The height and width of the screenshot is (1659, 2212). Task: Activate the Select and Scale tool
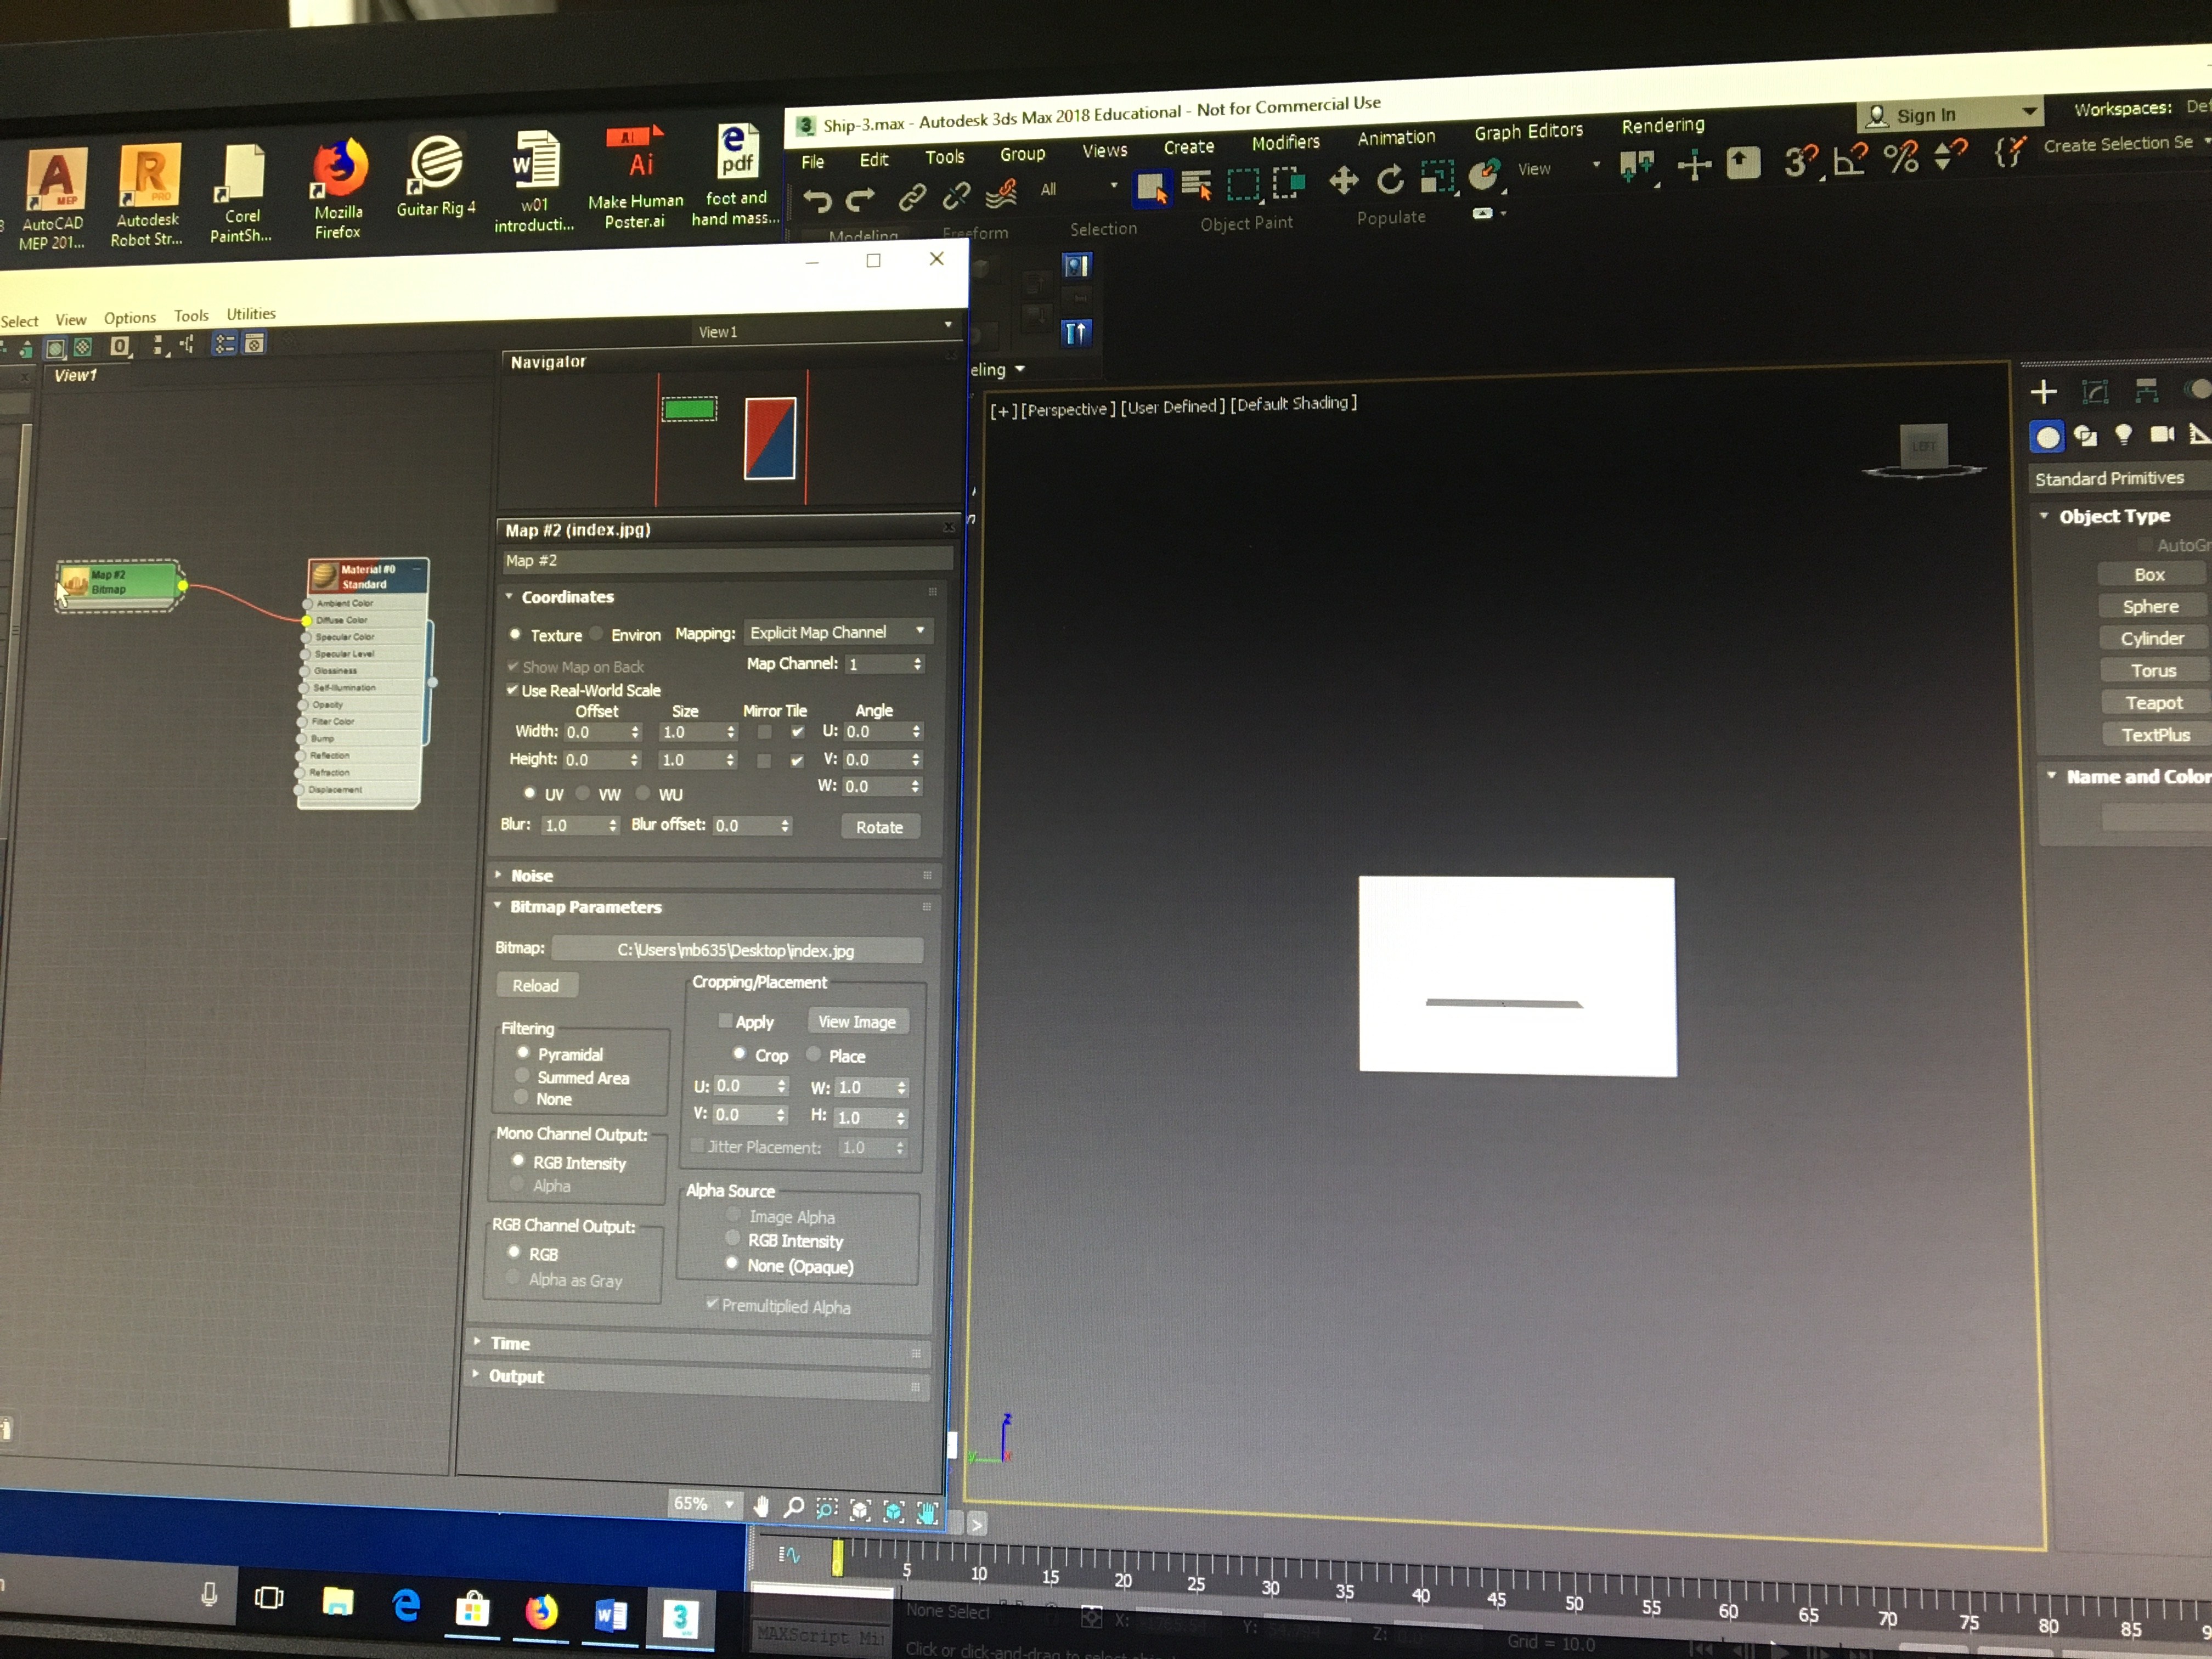pos(1437,177)
